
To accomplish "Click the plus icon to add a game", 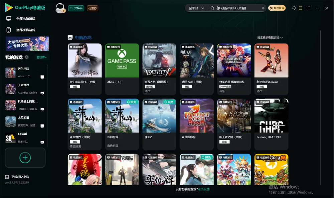I will [x=25, y=158].
